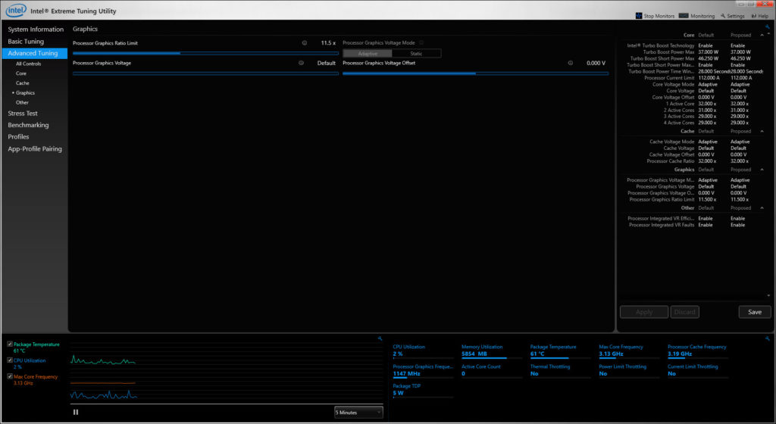This screenshot has width=776, height=424.
Task: Open Basic Tuning page
Action: (x=26, y=42)
